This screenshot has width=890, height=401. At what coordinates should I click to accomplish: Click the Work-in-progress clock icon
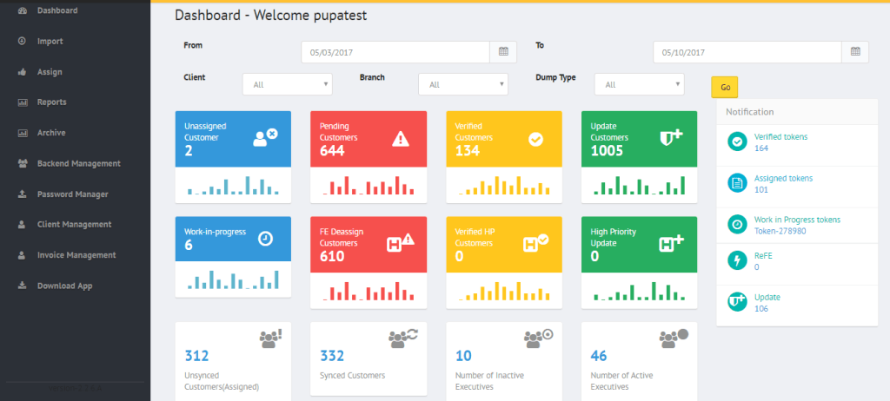265,238
